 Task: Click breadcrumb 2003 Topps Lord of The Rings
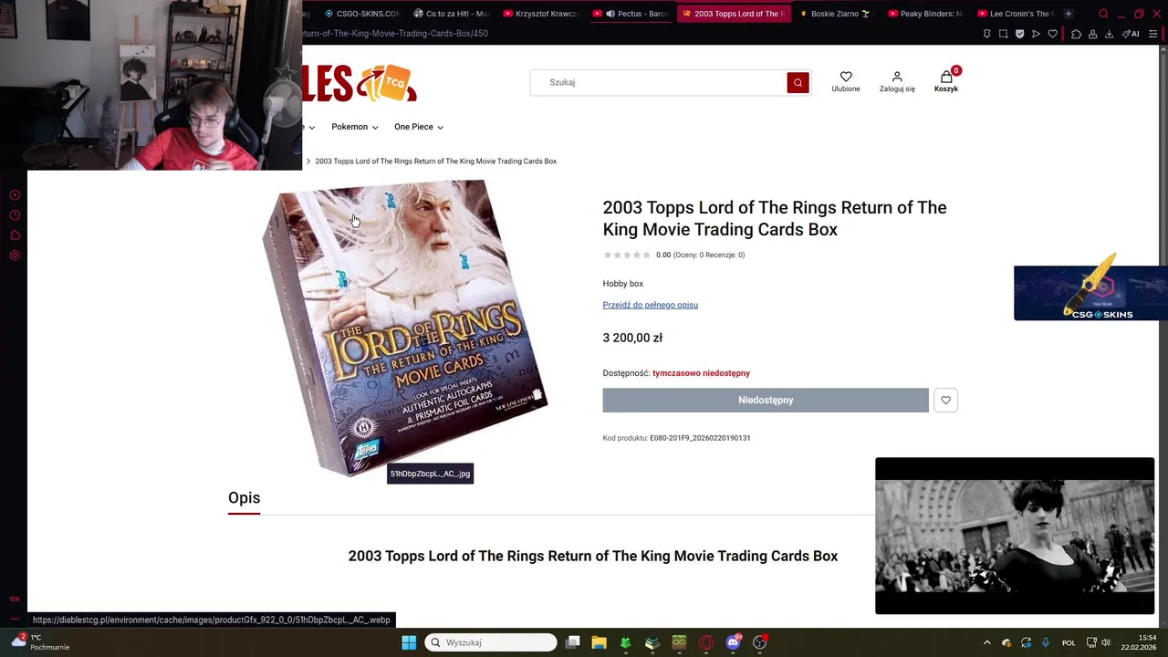coord(435,161)
